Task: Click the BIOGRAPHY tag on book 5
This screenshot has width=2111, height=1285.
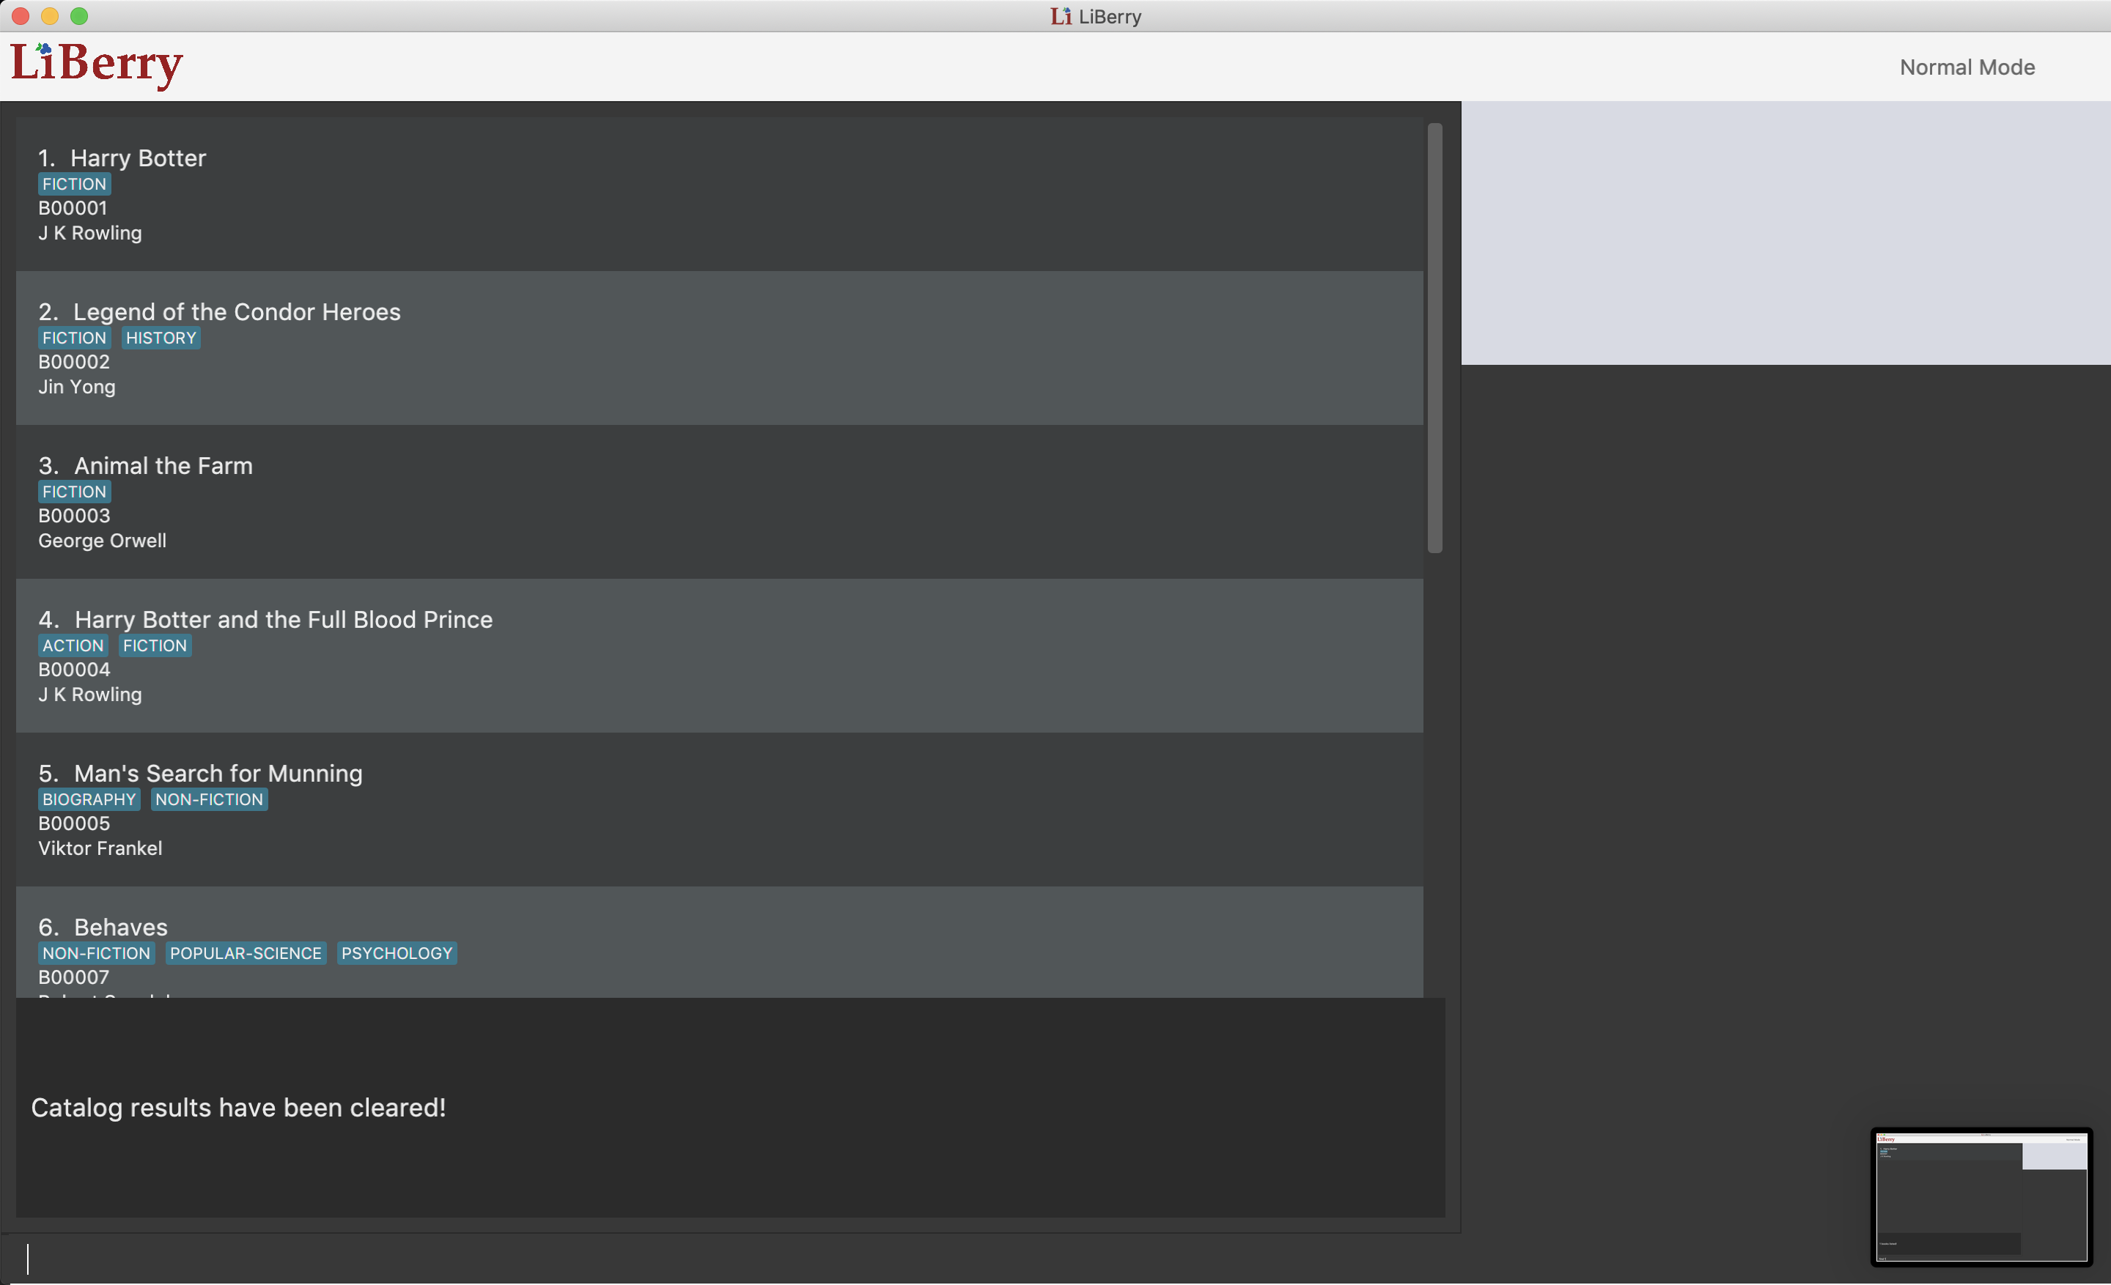Action: tap(89, 799)
